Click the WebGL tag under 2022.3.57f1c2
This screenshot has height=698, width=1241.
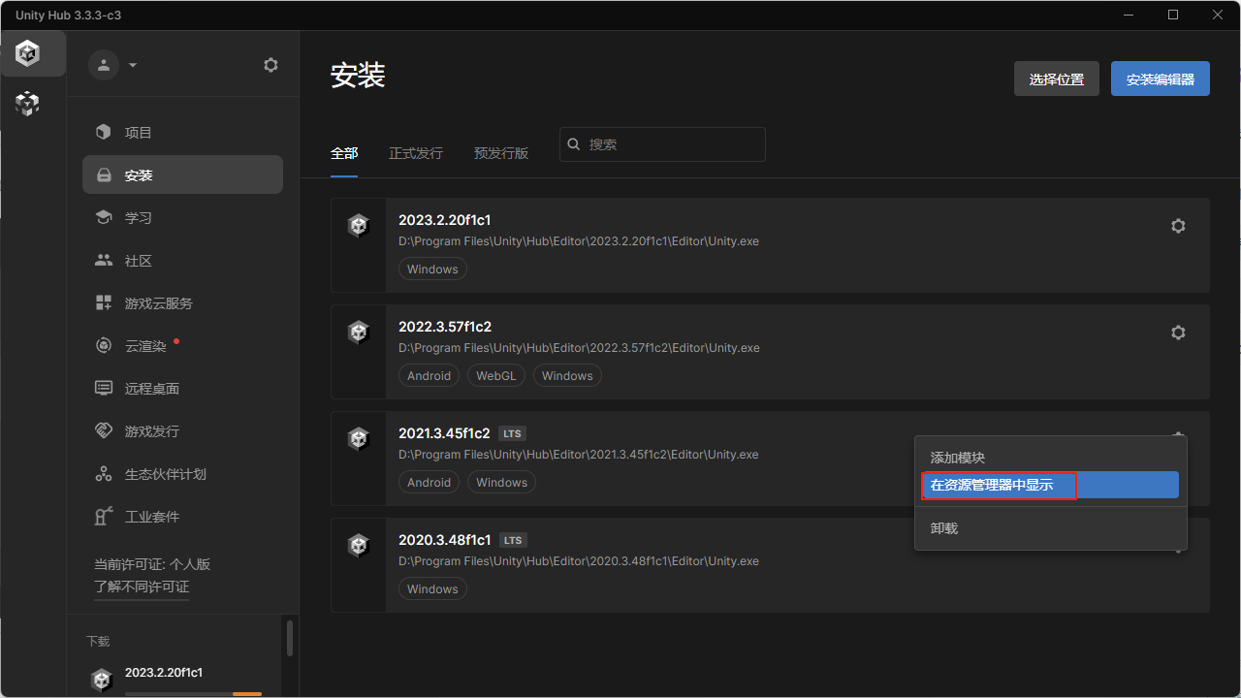click(496, 376)
